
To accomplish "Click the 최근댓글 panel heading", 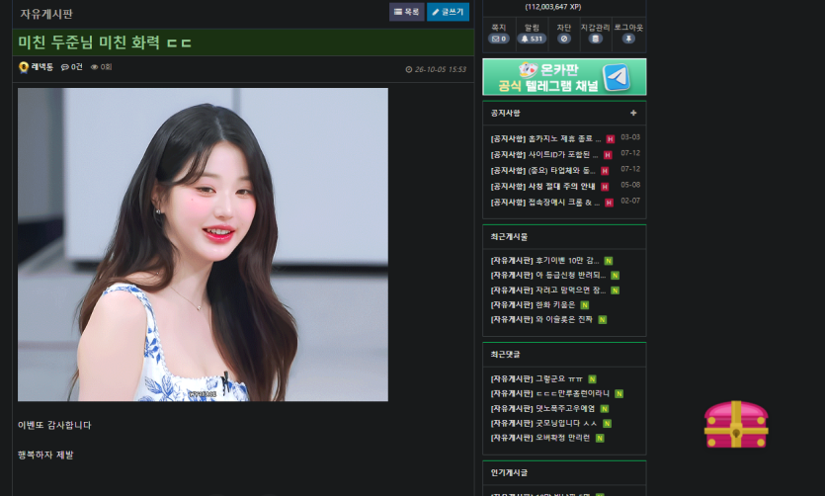I will (x=505, y=355).
